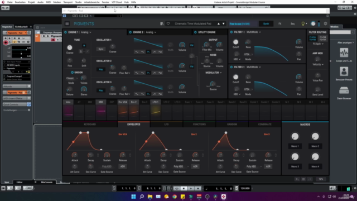Open the sound design tips lightbulb

tap(303, 23)
